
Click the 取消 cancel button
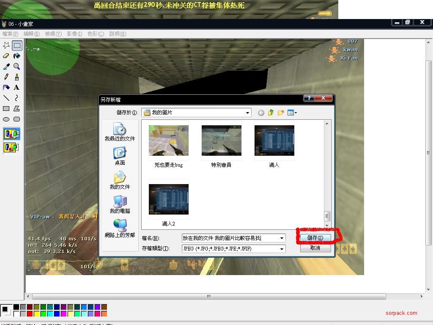pos(315,248)
